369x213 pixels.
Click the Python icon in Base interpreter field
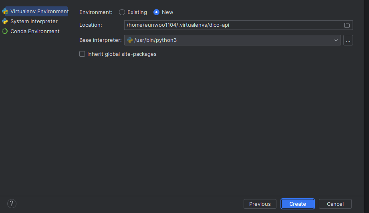point(130,40)
